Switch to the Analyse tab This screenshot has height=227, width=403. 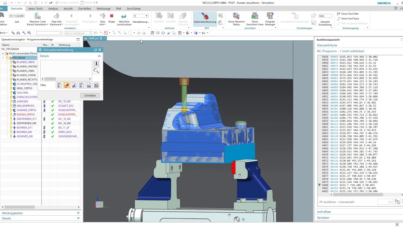pos(53,9)
